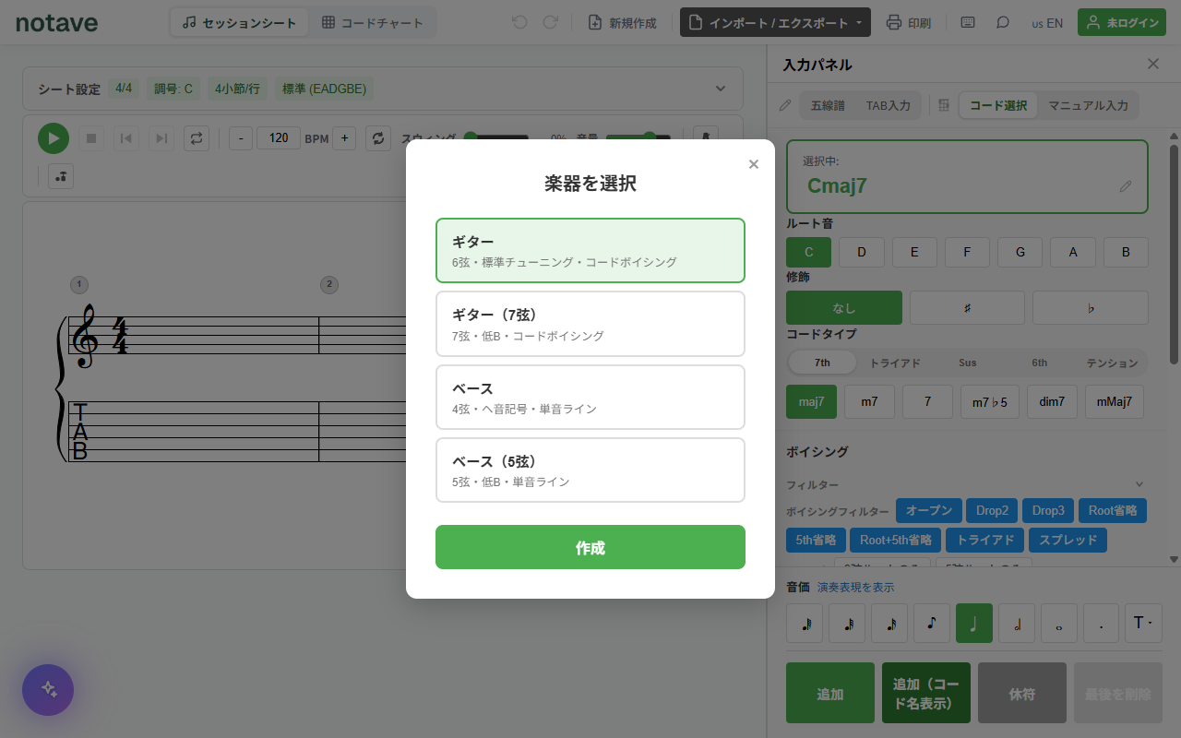
Task: Select the sixteenth note value next to eighth
Action: (889, 623)
